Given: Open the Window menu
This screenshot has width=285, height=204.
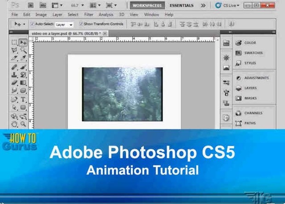Looking at the screenshot, I should click(x=151, y=15).
